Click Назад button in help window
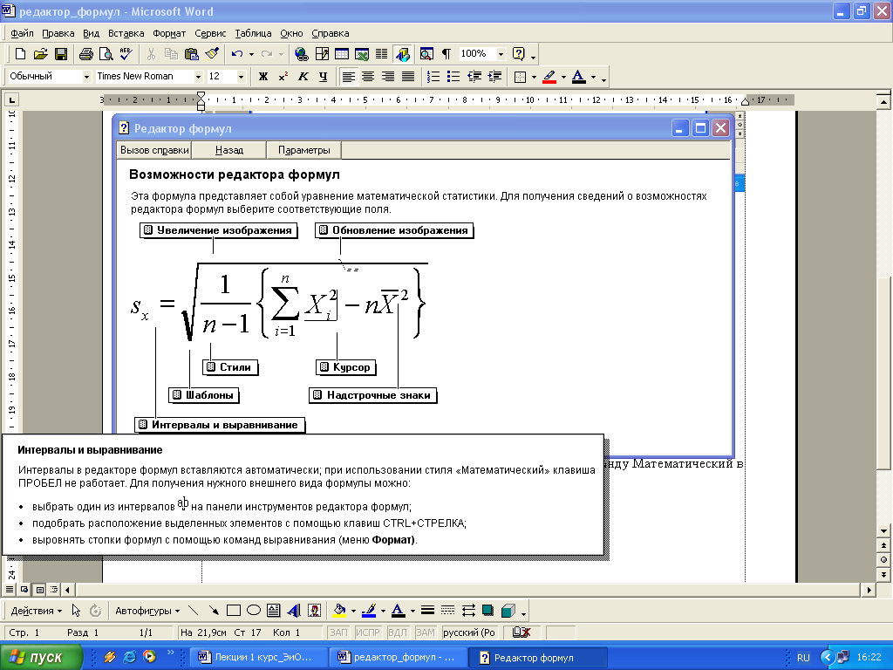The width and height of the screenshot is (893, 670). [229, 150]
